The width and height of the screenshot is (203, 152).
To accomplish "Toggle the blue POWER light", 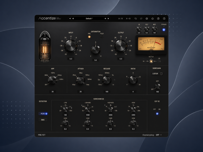I will 164,30.
